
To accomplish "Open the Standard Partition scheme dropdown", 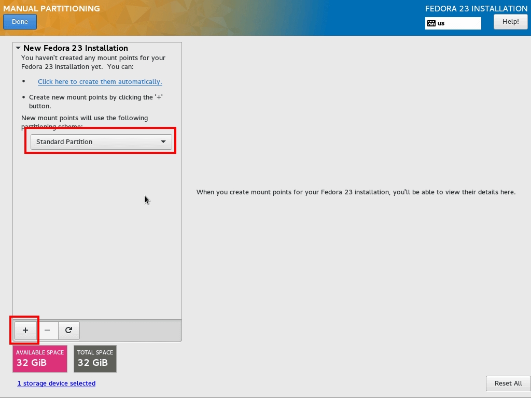I will 101,142.
